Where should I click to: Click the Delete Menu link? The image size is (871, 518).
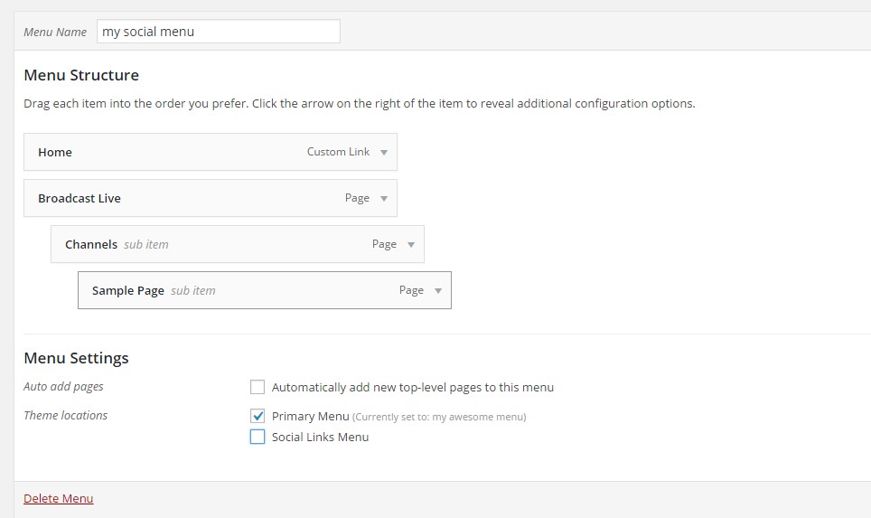(x=59, y=498)
